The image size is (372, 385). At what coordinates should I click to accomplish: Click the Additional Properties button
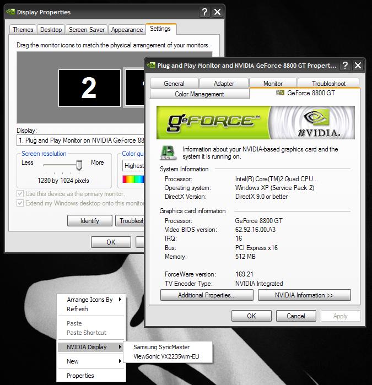207,295
